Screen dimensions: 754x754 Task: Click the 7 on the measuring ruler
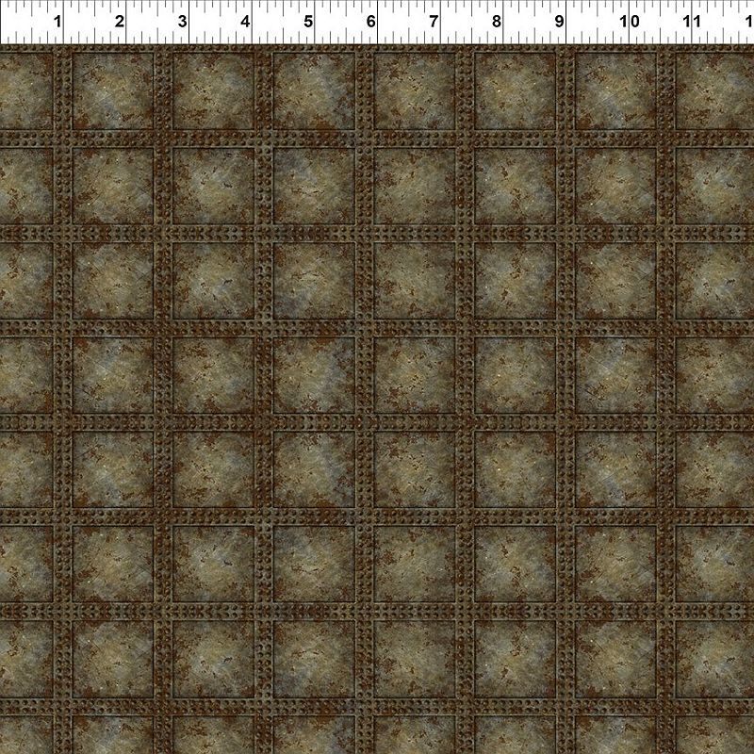pos(434,22)
